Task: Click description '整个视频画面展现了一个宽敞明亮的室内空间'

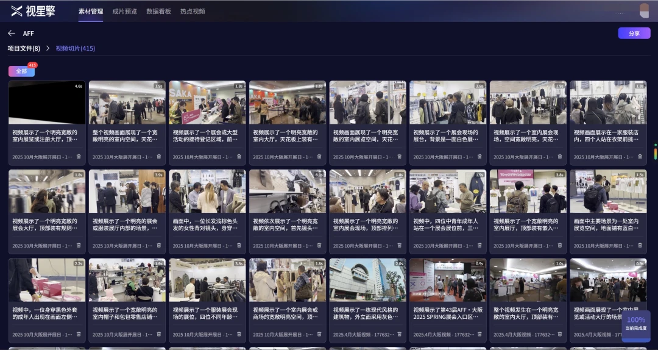Action: [125, 135]
